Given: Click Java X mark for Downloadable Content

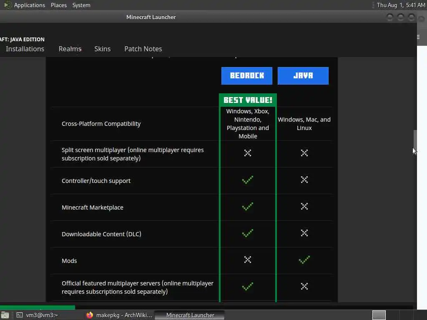Looking at the screenshot, I should click(x=304, y=233).
